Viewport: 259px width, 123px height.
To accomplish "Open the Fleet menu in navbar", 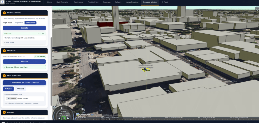I will point(165,2).
